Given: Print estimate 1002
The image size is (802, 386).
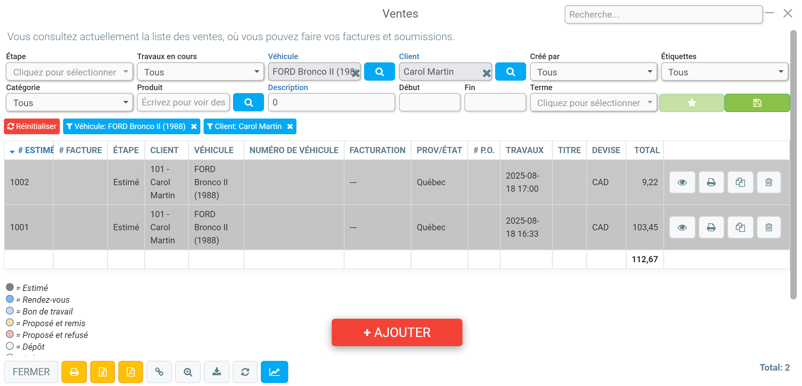Looking at the screenshot, I should 711,182.
